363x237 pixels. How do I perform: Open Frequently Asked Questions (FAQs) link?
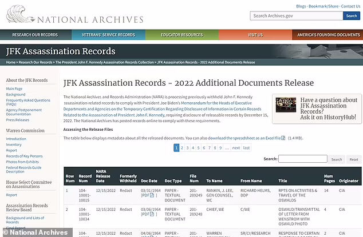(x=28, y=102)
